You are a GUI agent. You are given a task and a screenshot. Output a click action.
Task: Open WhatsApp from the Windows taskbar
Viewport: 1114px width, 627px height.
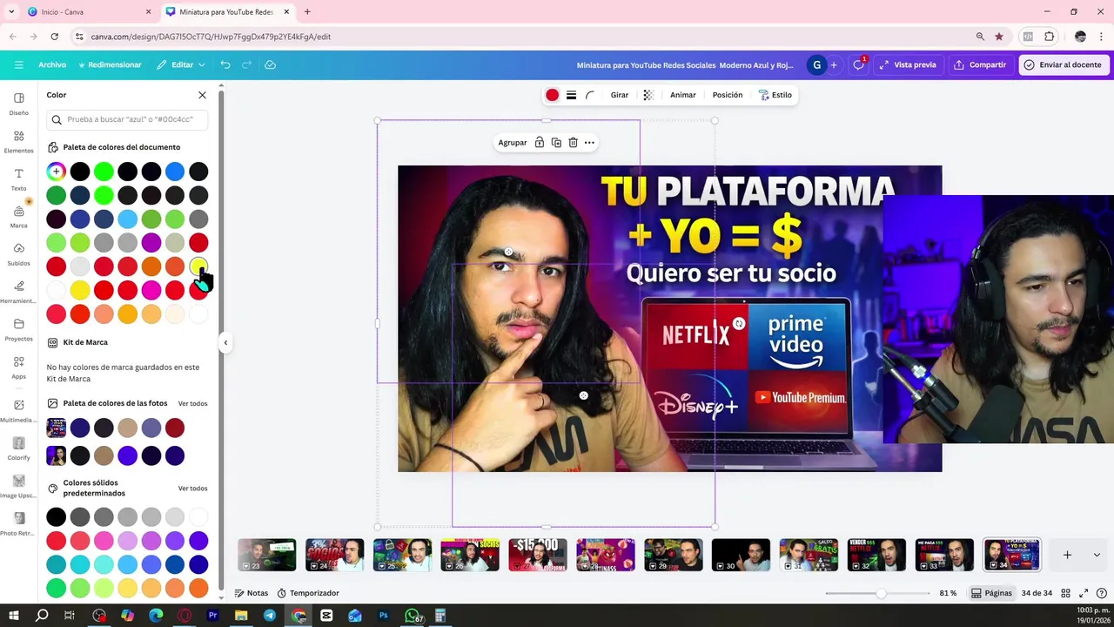[413, 616]
